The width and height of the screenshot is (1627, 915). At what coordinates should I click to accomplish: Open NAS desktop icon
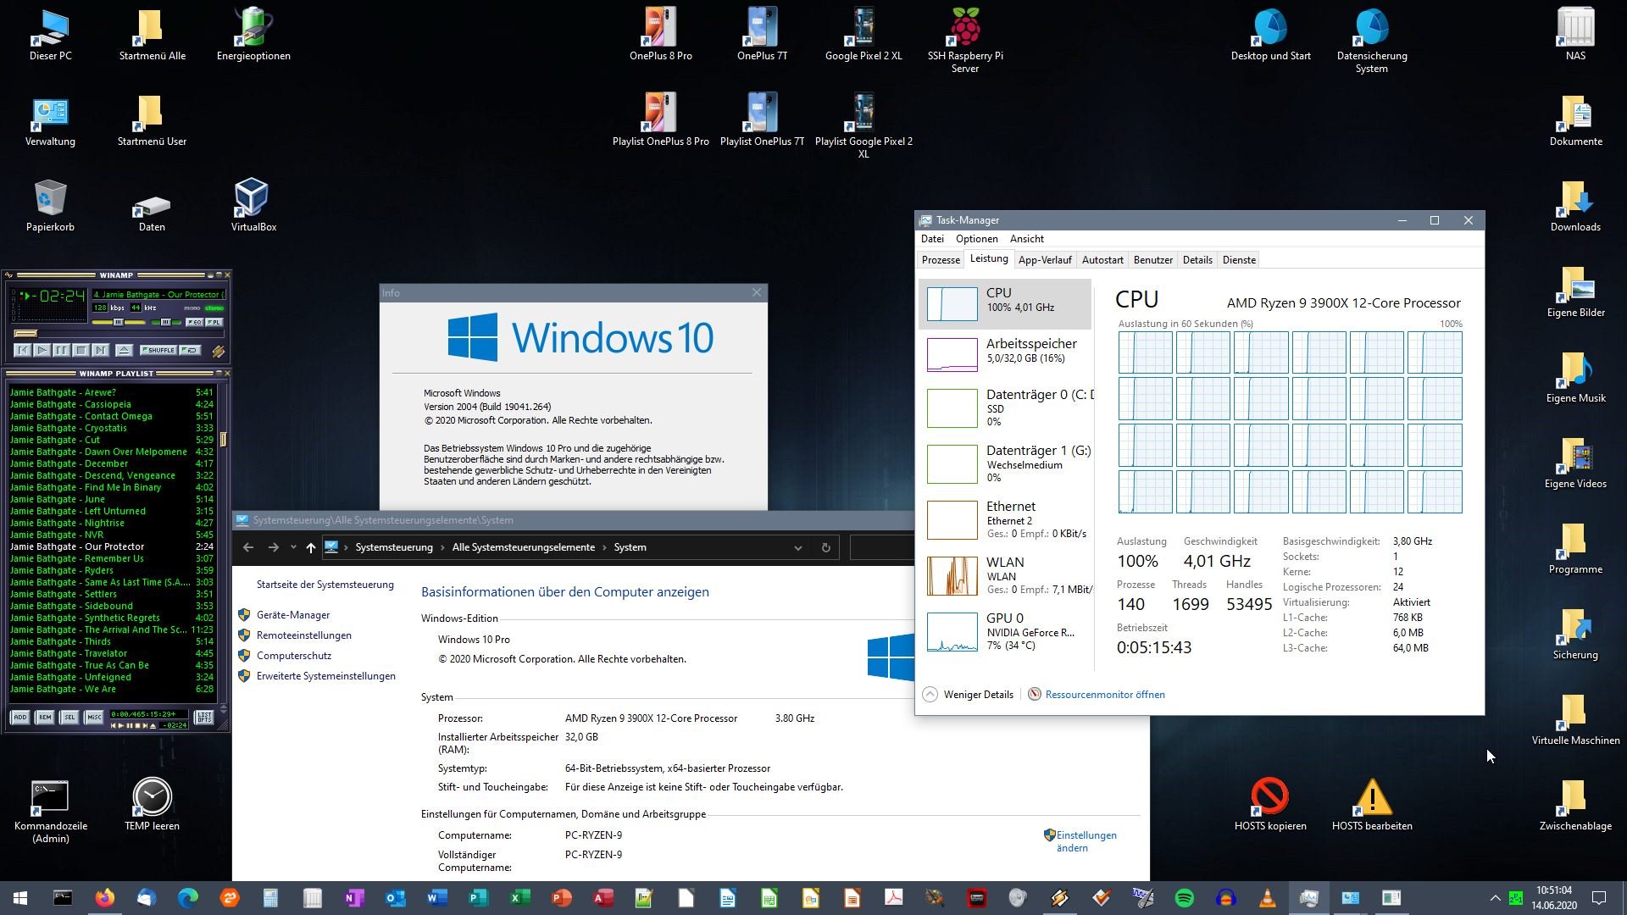pos(1575,33)
